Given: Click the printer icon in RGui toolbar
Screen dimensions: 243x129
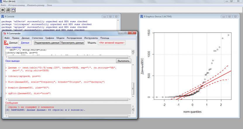Looking at the screenshot, I should [8, 10].
